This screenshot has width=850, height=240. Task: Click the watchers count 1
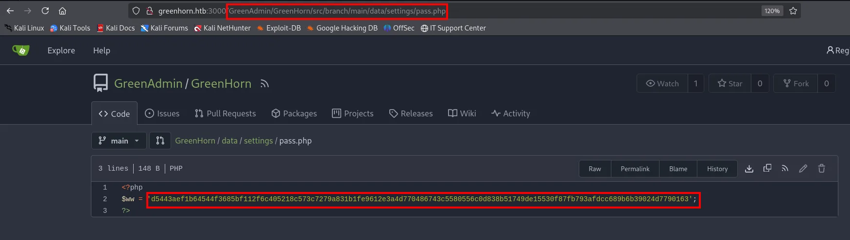[696, 83]
